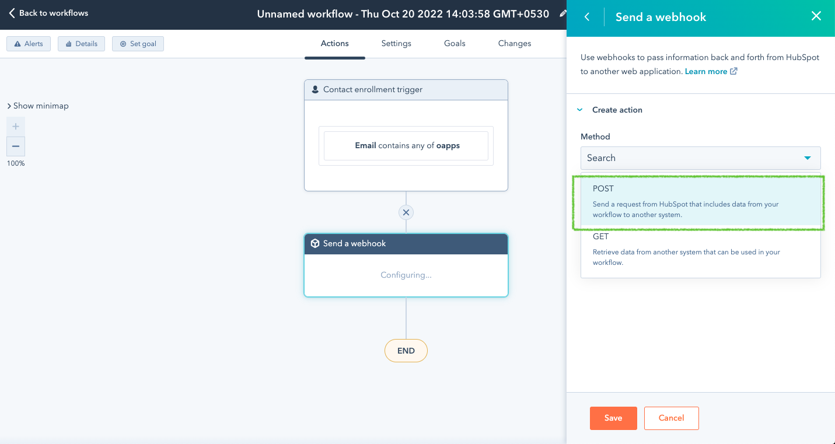The image size is (835, 444).
Task: Click the Set goal button
Action: pyautogui.click(x=138, y=44)
